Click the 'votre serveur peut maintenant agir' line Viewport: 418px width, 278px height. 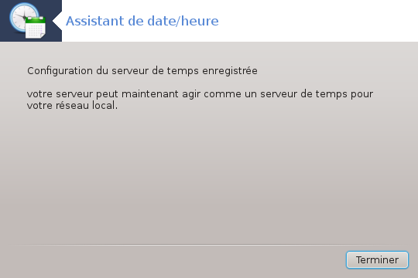[200, 94]
